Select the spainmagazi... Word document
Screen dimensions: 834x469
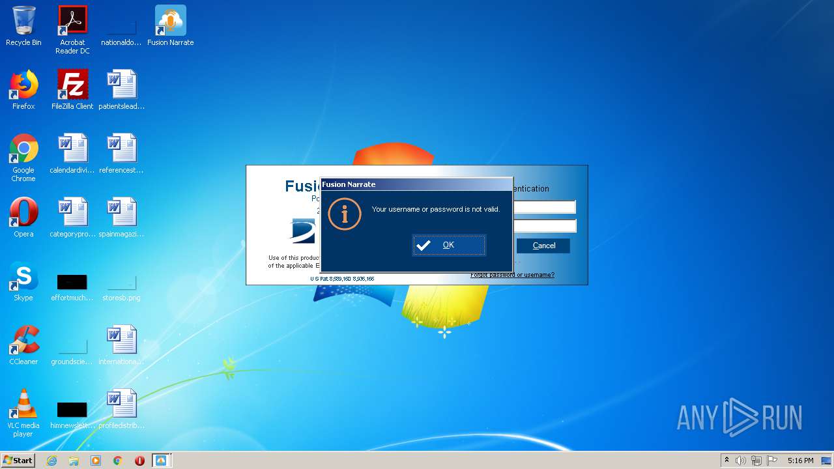pos(122,218)
